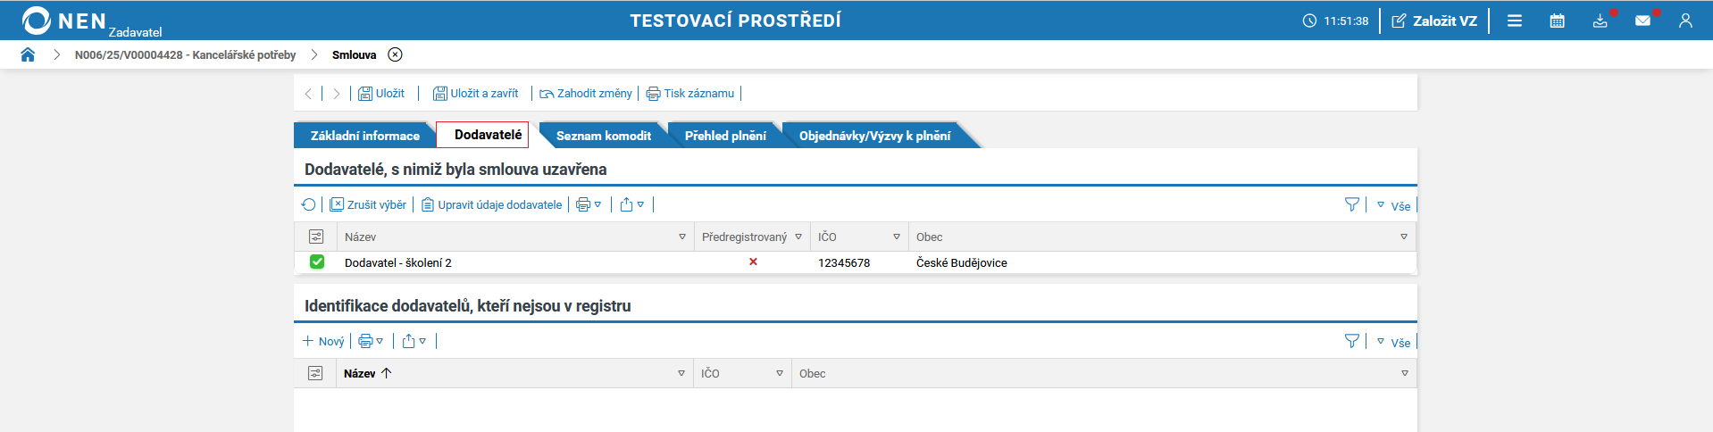This screenshot has width=1713, height=432.
Task: Switch to Přehled plnění tab
Action: [x=725, y=136]
